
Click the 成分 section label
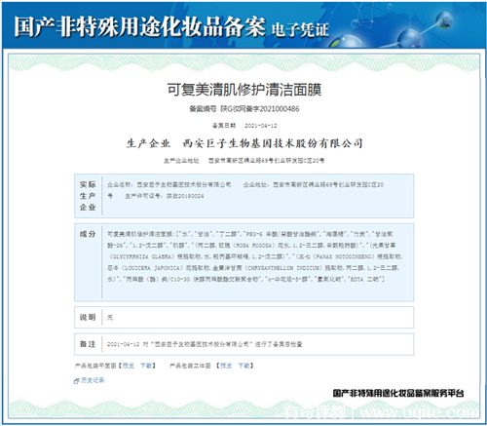(x=88, y=234)
